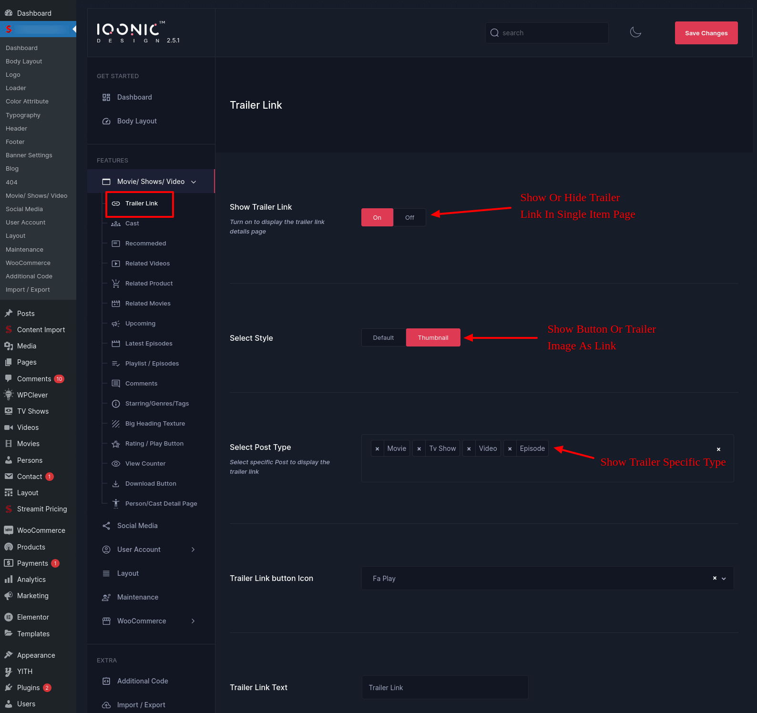Open Color Attribute in WordPress submenu
The height and width of the screenshot is (713, 757).
(x=27, y=102)
